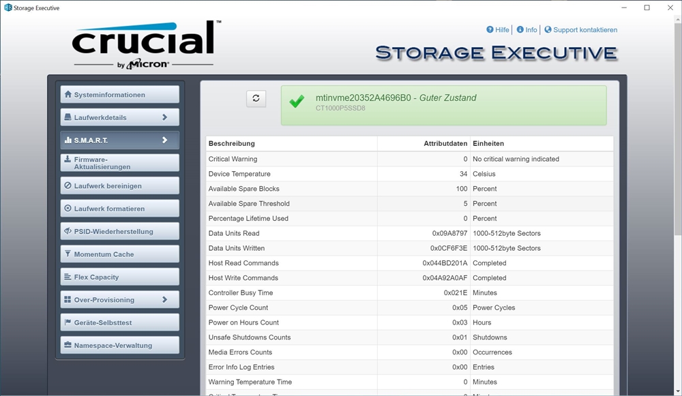
Task: Click the grid icon beside Over-Provisioning
Action: click(x=68, y=299)
